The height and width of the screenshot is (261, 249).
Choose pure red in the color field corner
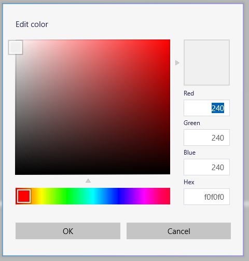click(x=169, y=41)
